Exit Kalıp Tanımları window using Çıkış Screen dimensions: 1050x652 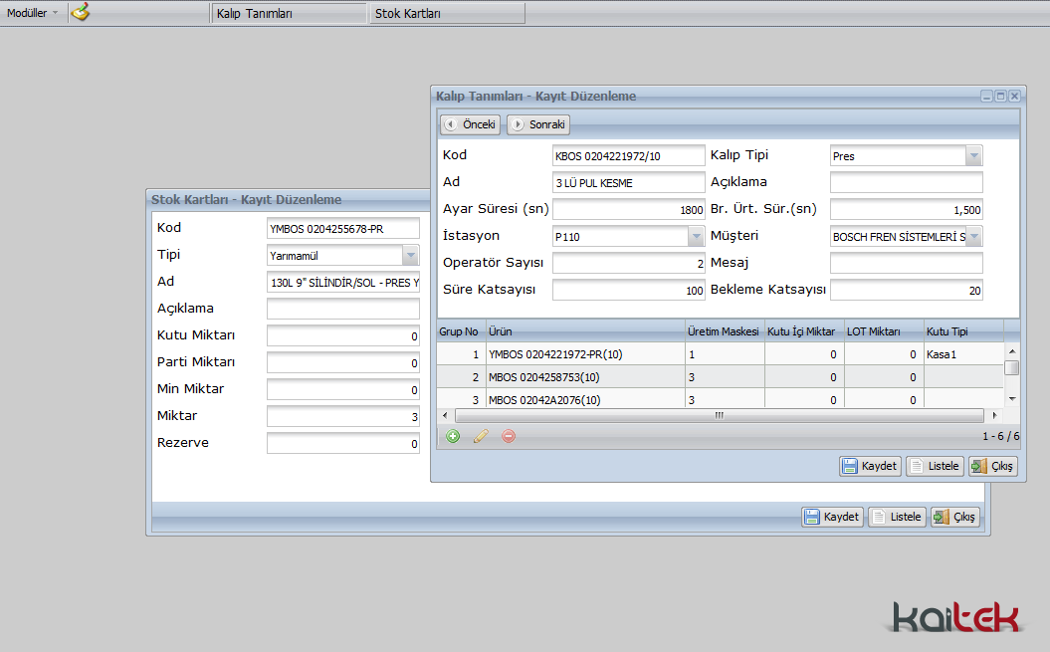coord(992,466)
